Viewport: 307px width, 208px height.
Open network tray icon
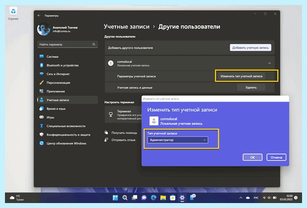[x=264, y=198]
